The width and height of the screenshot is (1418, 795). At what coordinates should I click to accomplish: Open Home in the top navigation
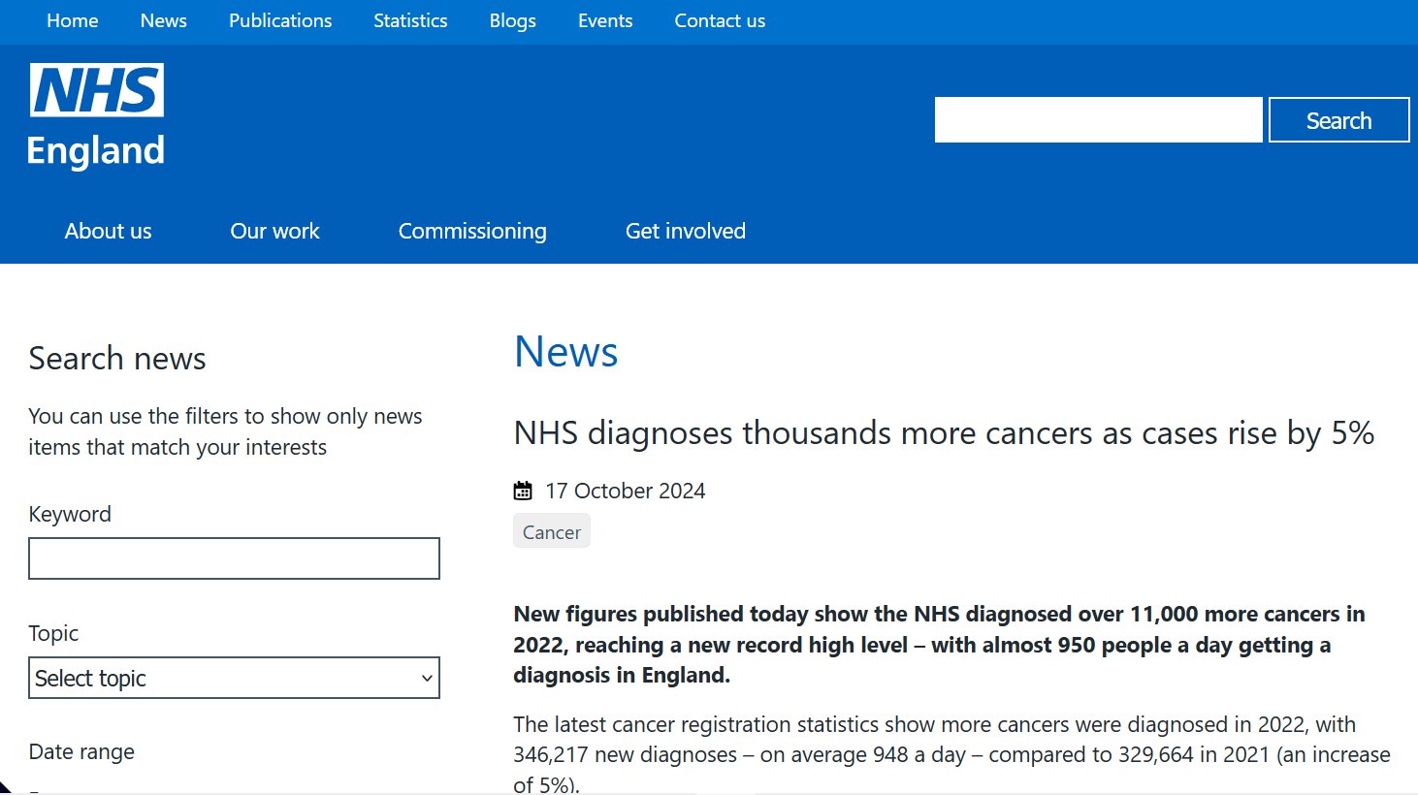[73, 20]
